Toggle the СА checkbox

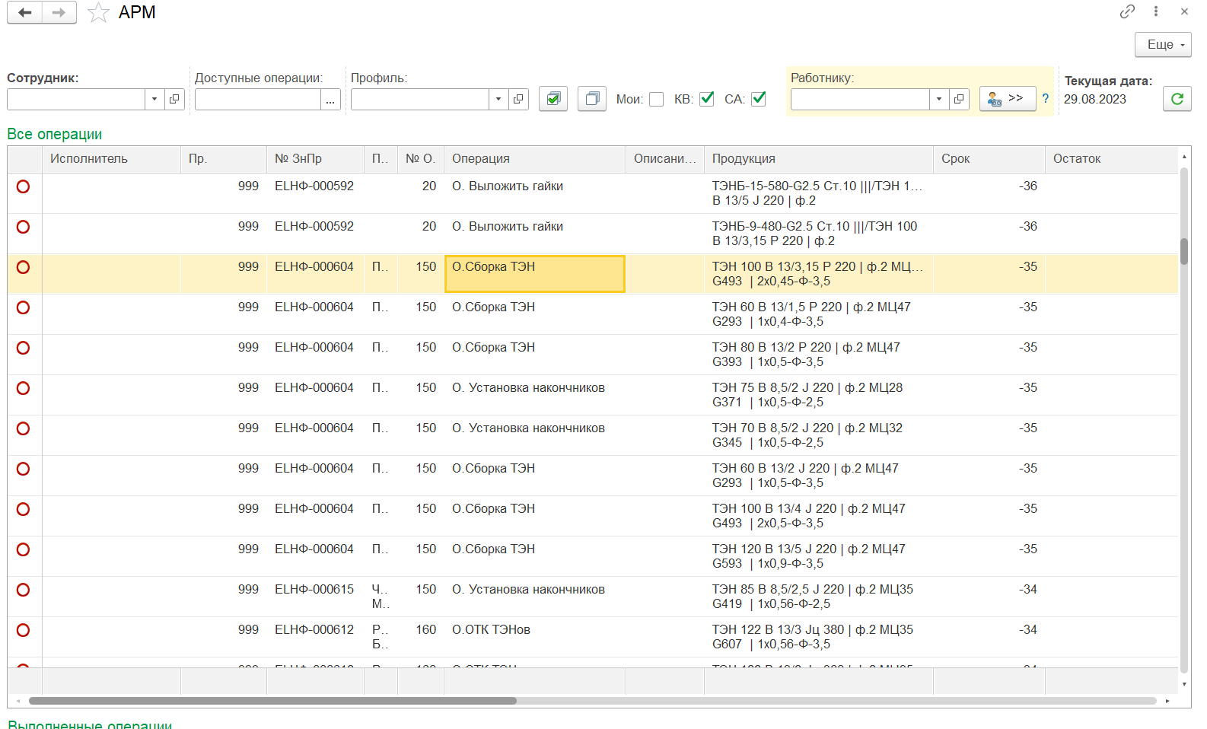point(759,99)
